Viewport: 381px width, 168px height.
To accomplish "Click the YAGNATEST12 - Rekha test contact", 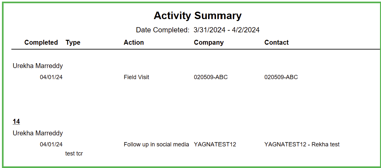I will 302,144.
